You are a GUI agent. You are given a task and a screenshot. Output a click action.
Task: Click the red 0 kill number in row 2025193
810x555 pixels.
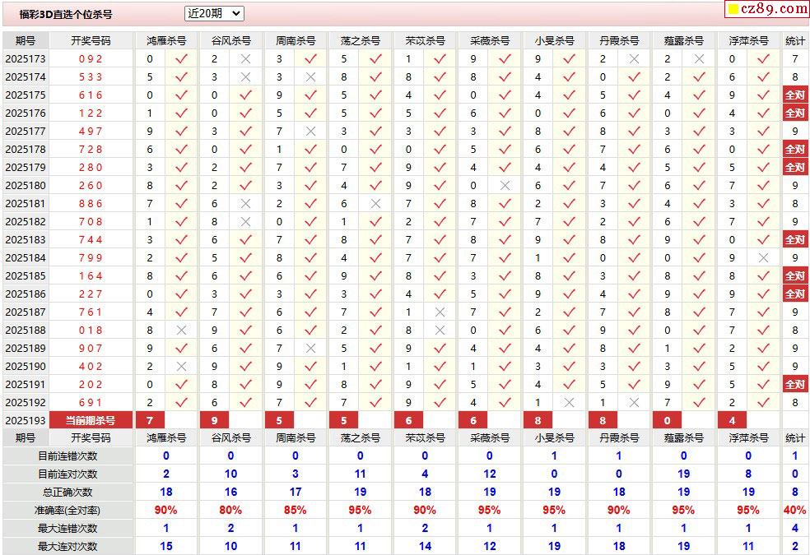coord(668,420)
